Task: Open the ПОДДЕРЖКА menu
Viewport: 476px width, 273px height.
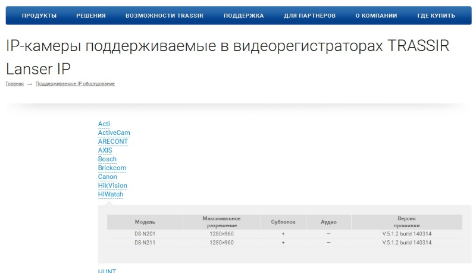Action: (x=244, y=16)
